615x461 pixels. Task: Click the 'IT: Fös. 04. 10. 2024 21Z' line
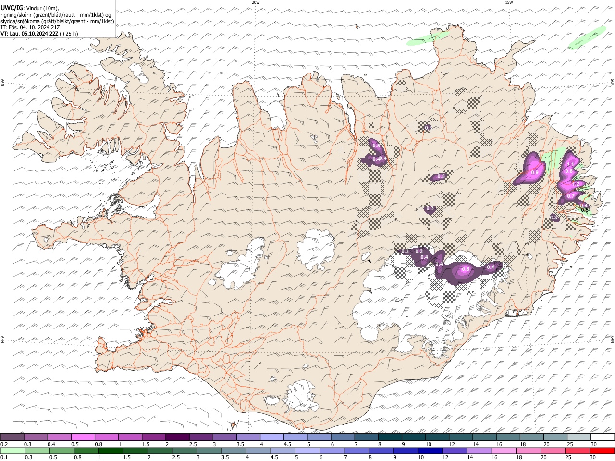click(x=31, y=27)
